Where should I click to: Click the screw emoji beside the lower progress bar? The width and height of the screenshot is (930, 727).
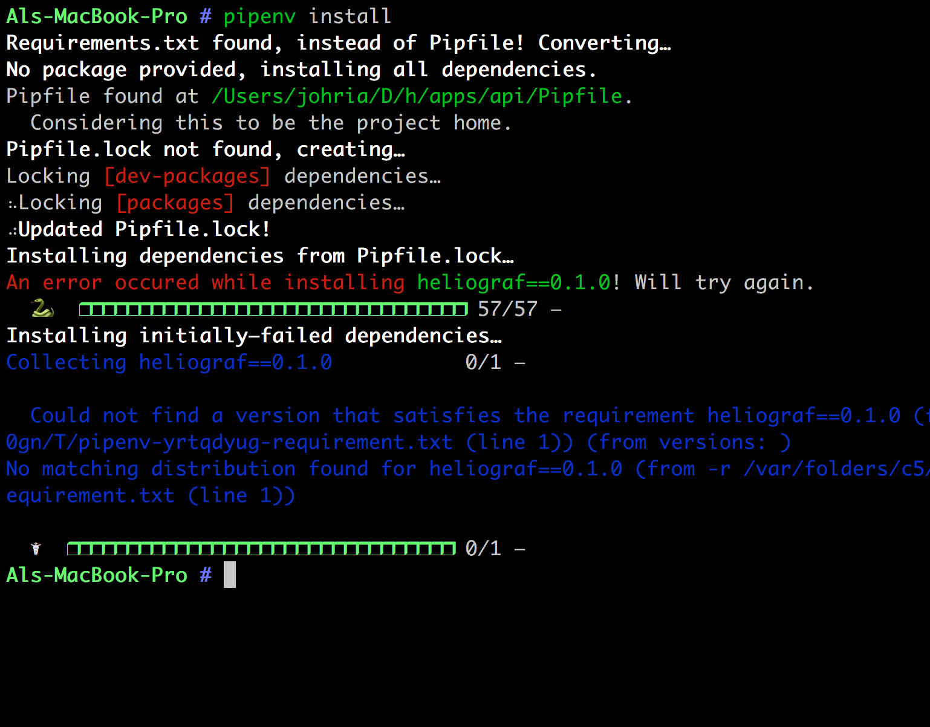[35, 548]
